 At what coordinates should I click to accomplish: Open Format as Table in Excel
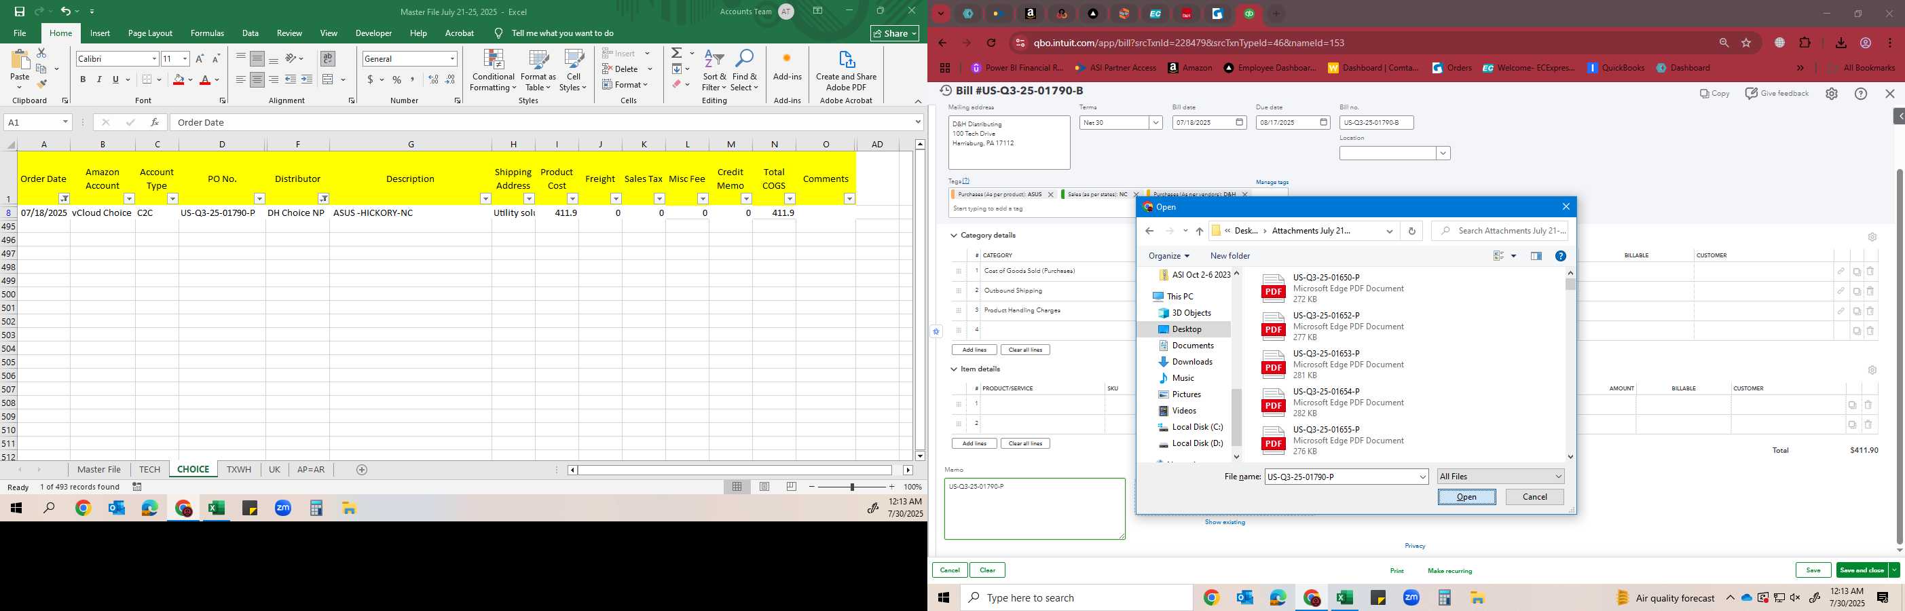tap(538, 71)
